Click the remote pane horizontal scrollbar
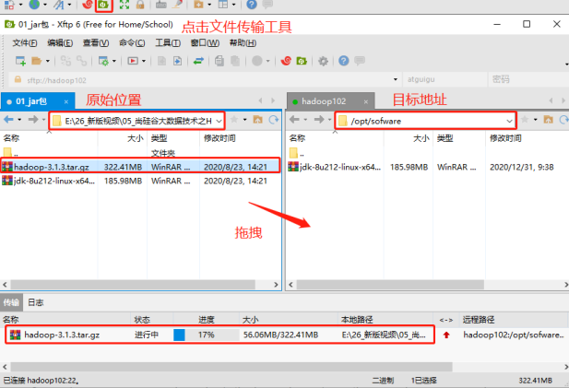Screen dimensions: 569x388 coord(390,285)
